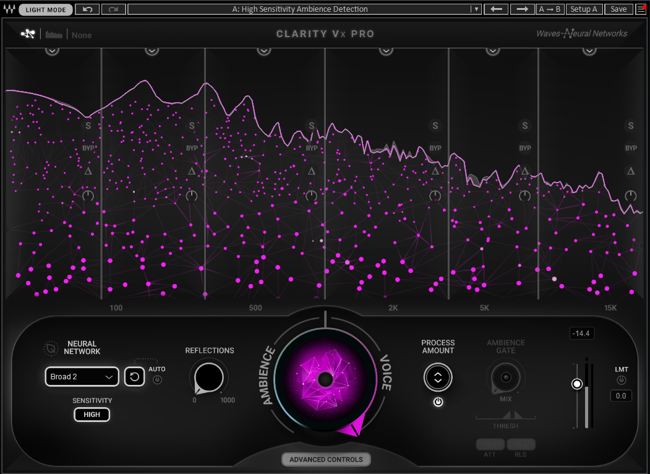Bypass the sixth frequency band
The width and height of the screenshot is (650, 474).
(x=630, y=148)
